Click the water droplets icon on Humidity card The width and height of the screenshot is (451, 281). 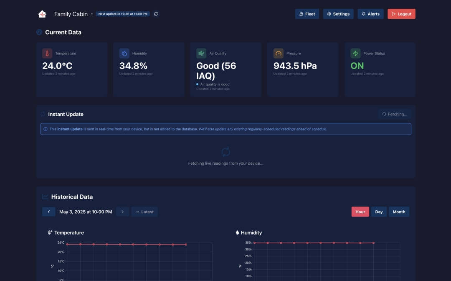(124, 54)
